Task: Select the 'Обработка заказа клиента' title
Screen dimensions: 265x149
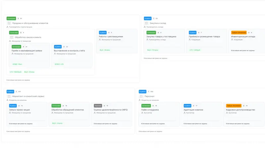Action: pyautogui.click(x=28, y=37)
